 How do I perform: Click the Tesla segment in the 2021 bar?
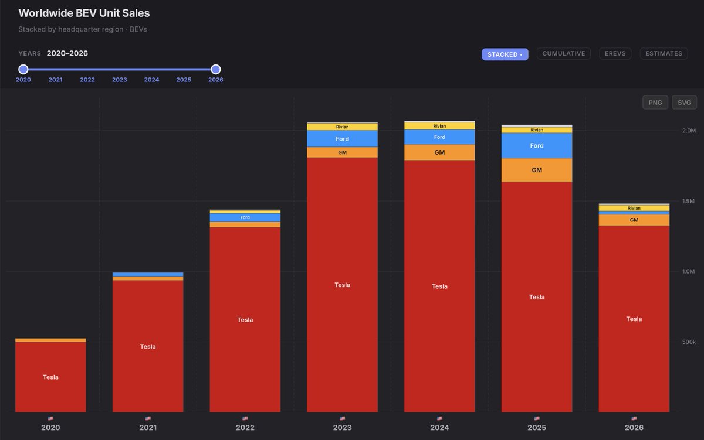[148, 346]
